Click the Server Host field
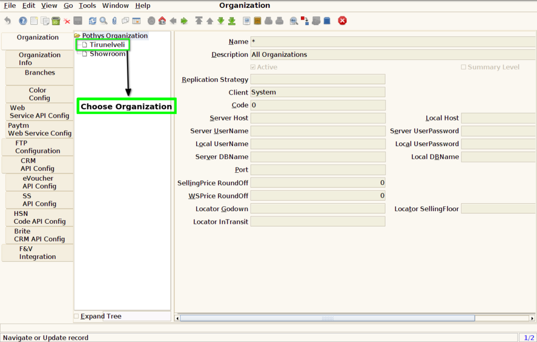537x342 pixels. [x=318, y=118]
